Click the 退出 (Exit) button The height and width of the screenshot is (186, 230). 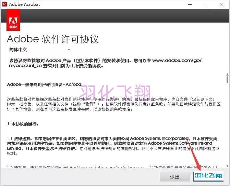point(174,177)
